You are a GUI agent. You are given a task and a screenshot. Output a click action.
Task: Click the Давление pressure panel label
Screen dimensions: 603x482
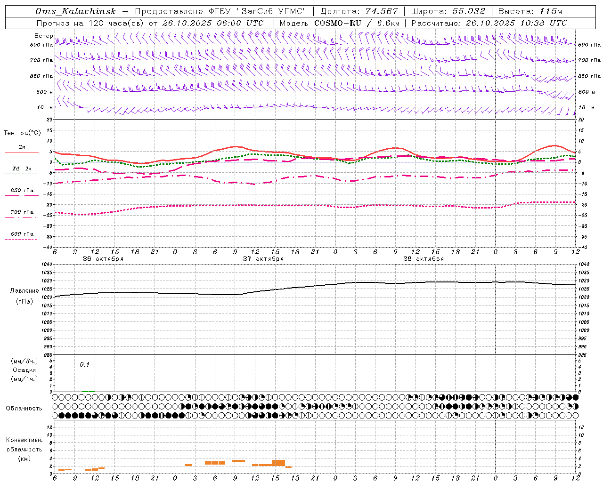point(24,291)
